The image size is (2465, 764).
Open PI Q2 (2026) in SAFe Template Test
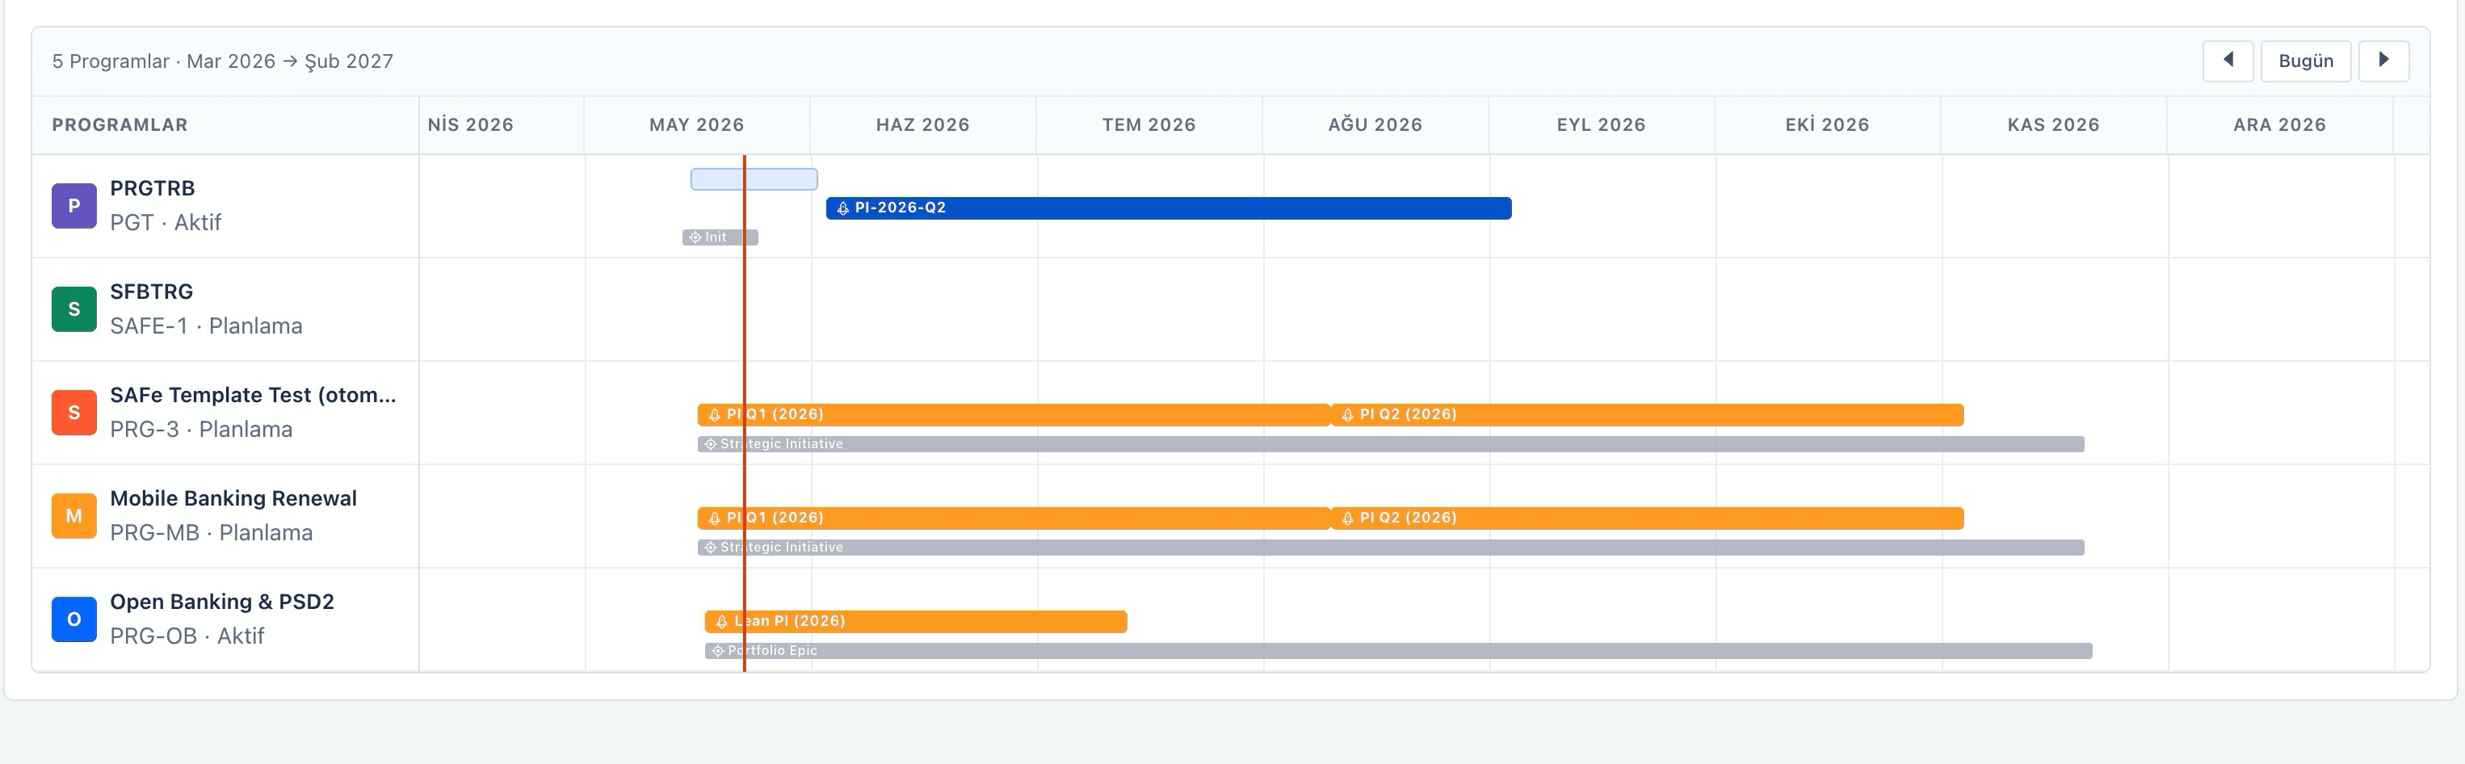[1647, 414]
